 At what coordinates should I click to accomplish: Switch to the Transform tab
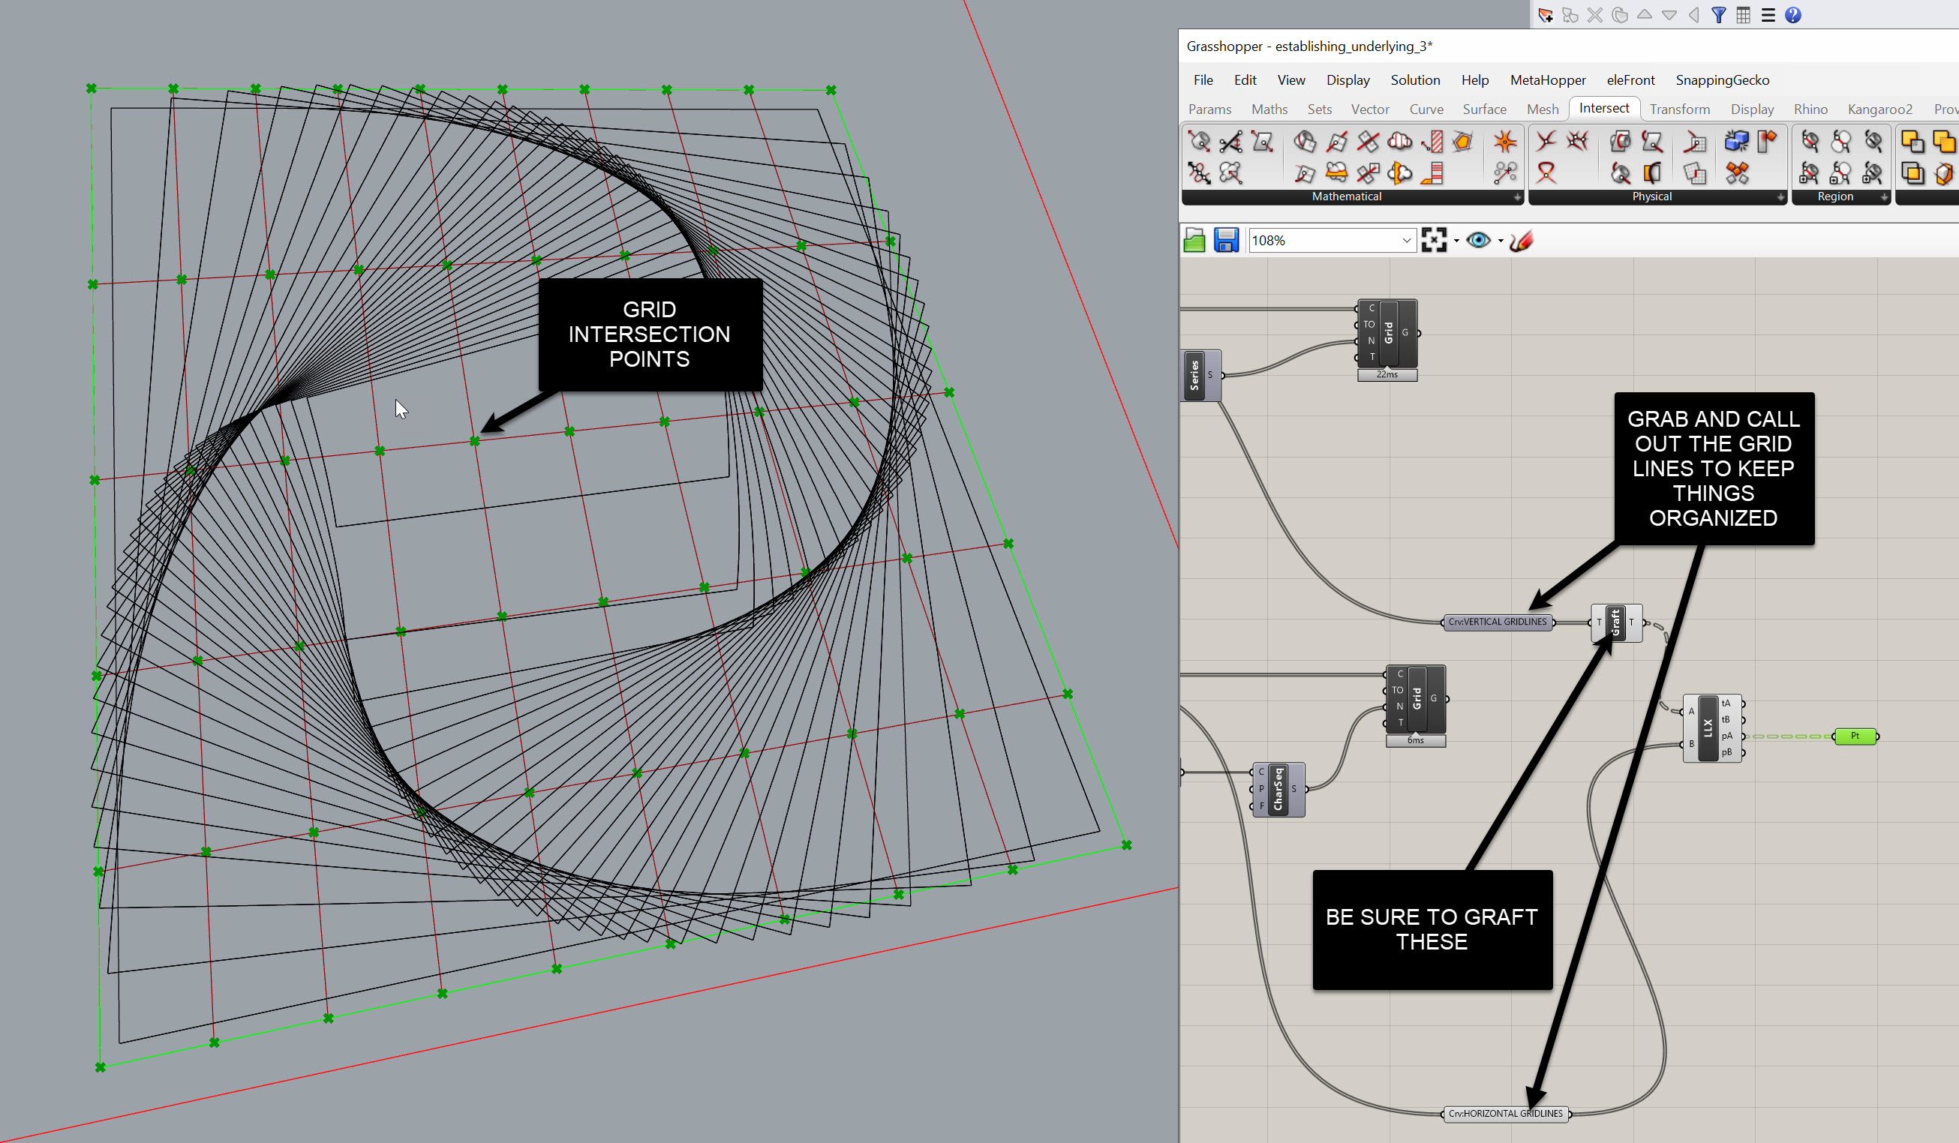coord(1679,109)
